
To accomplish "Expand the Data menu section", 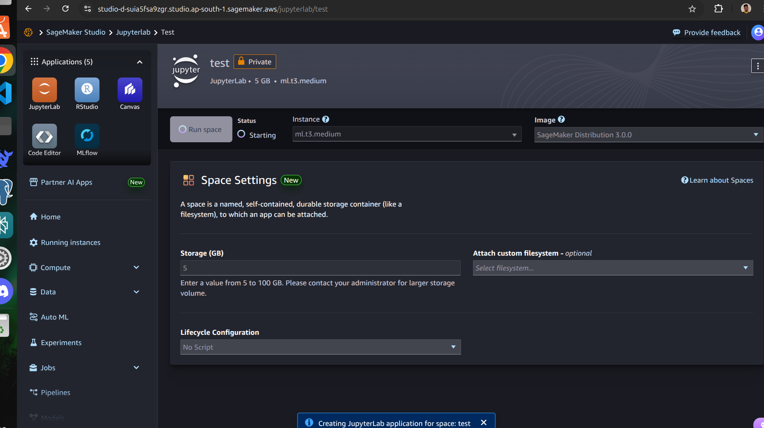I will (136, 292).
